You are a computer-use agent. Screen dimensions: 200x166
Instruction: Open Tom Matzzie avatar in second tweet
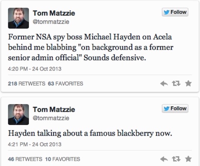coord(18,114)
